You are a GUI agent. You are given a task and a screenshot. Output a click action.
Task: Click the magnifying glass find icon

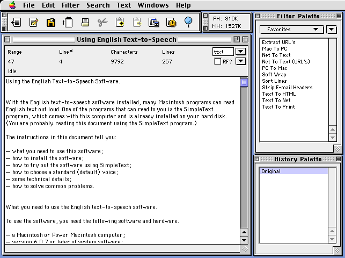(188, 22)
